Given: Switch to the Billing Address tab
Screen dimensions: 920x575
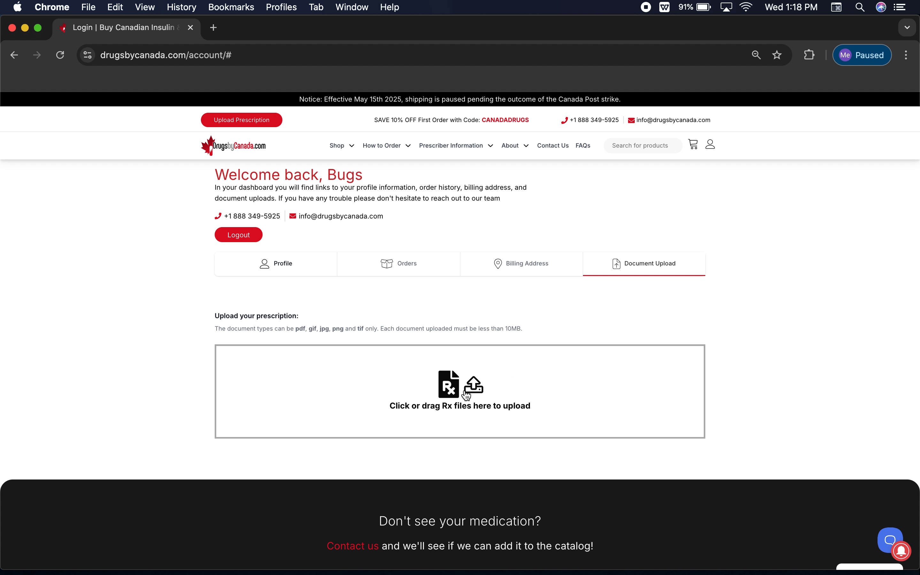Looking at the screenshot, I should click(521, 264).
